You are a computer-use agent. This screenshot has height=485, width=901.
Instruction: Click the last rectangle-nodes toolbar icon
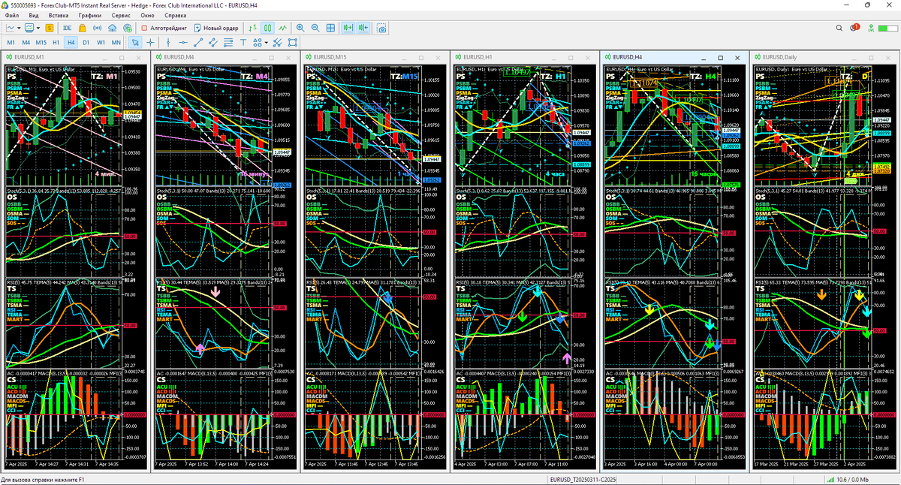tap(293, 43)
